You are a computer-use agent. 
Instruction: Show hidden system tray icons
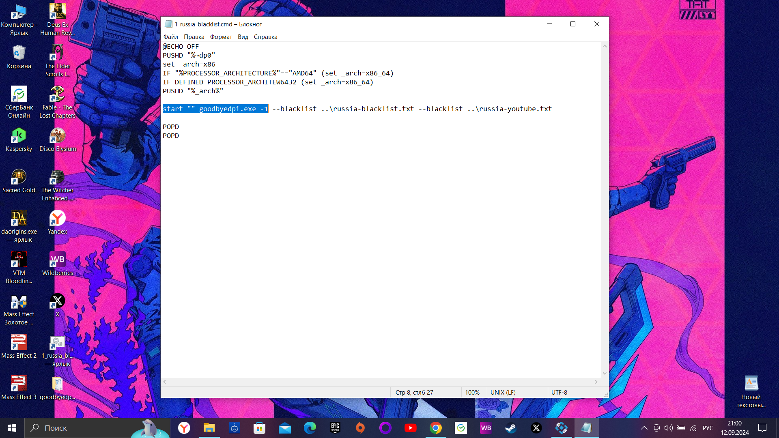(644, 428)
